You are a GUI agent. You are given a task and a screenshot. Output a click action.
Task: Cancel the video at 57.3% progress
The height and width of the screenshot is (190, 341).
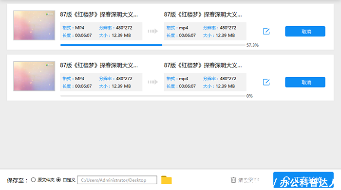305,32
